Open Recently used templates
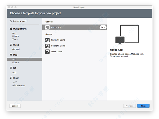The width and height of the screenshot is (159, 119). 20,21
